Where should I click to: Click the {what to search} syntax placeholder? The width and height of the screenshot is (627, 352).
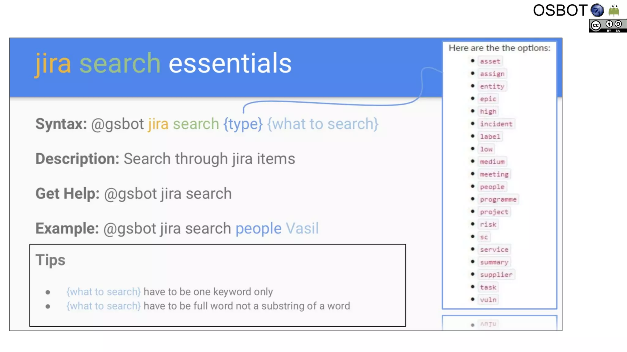pos(323,124)
